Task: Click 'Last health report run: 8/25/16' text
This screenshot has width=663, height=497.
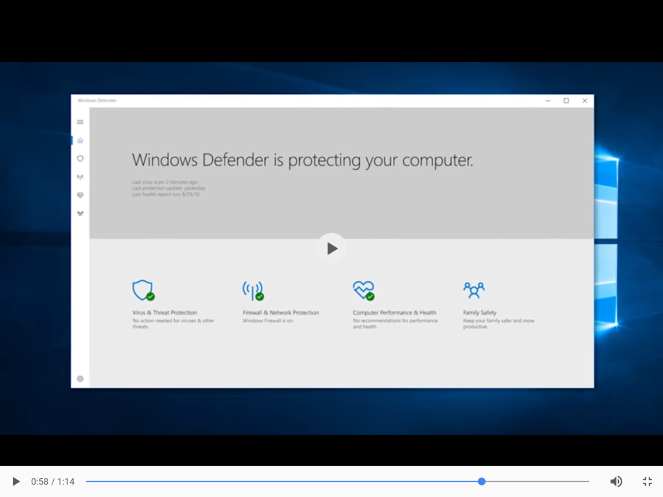Action: 166,194
